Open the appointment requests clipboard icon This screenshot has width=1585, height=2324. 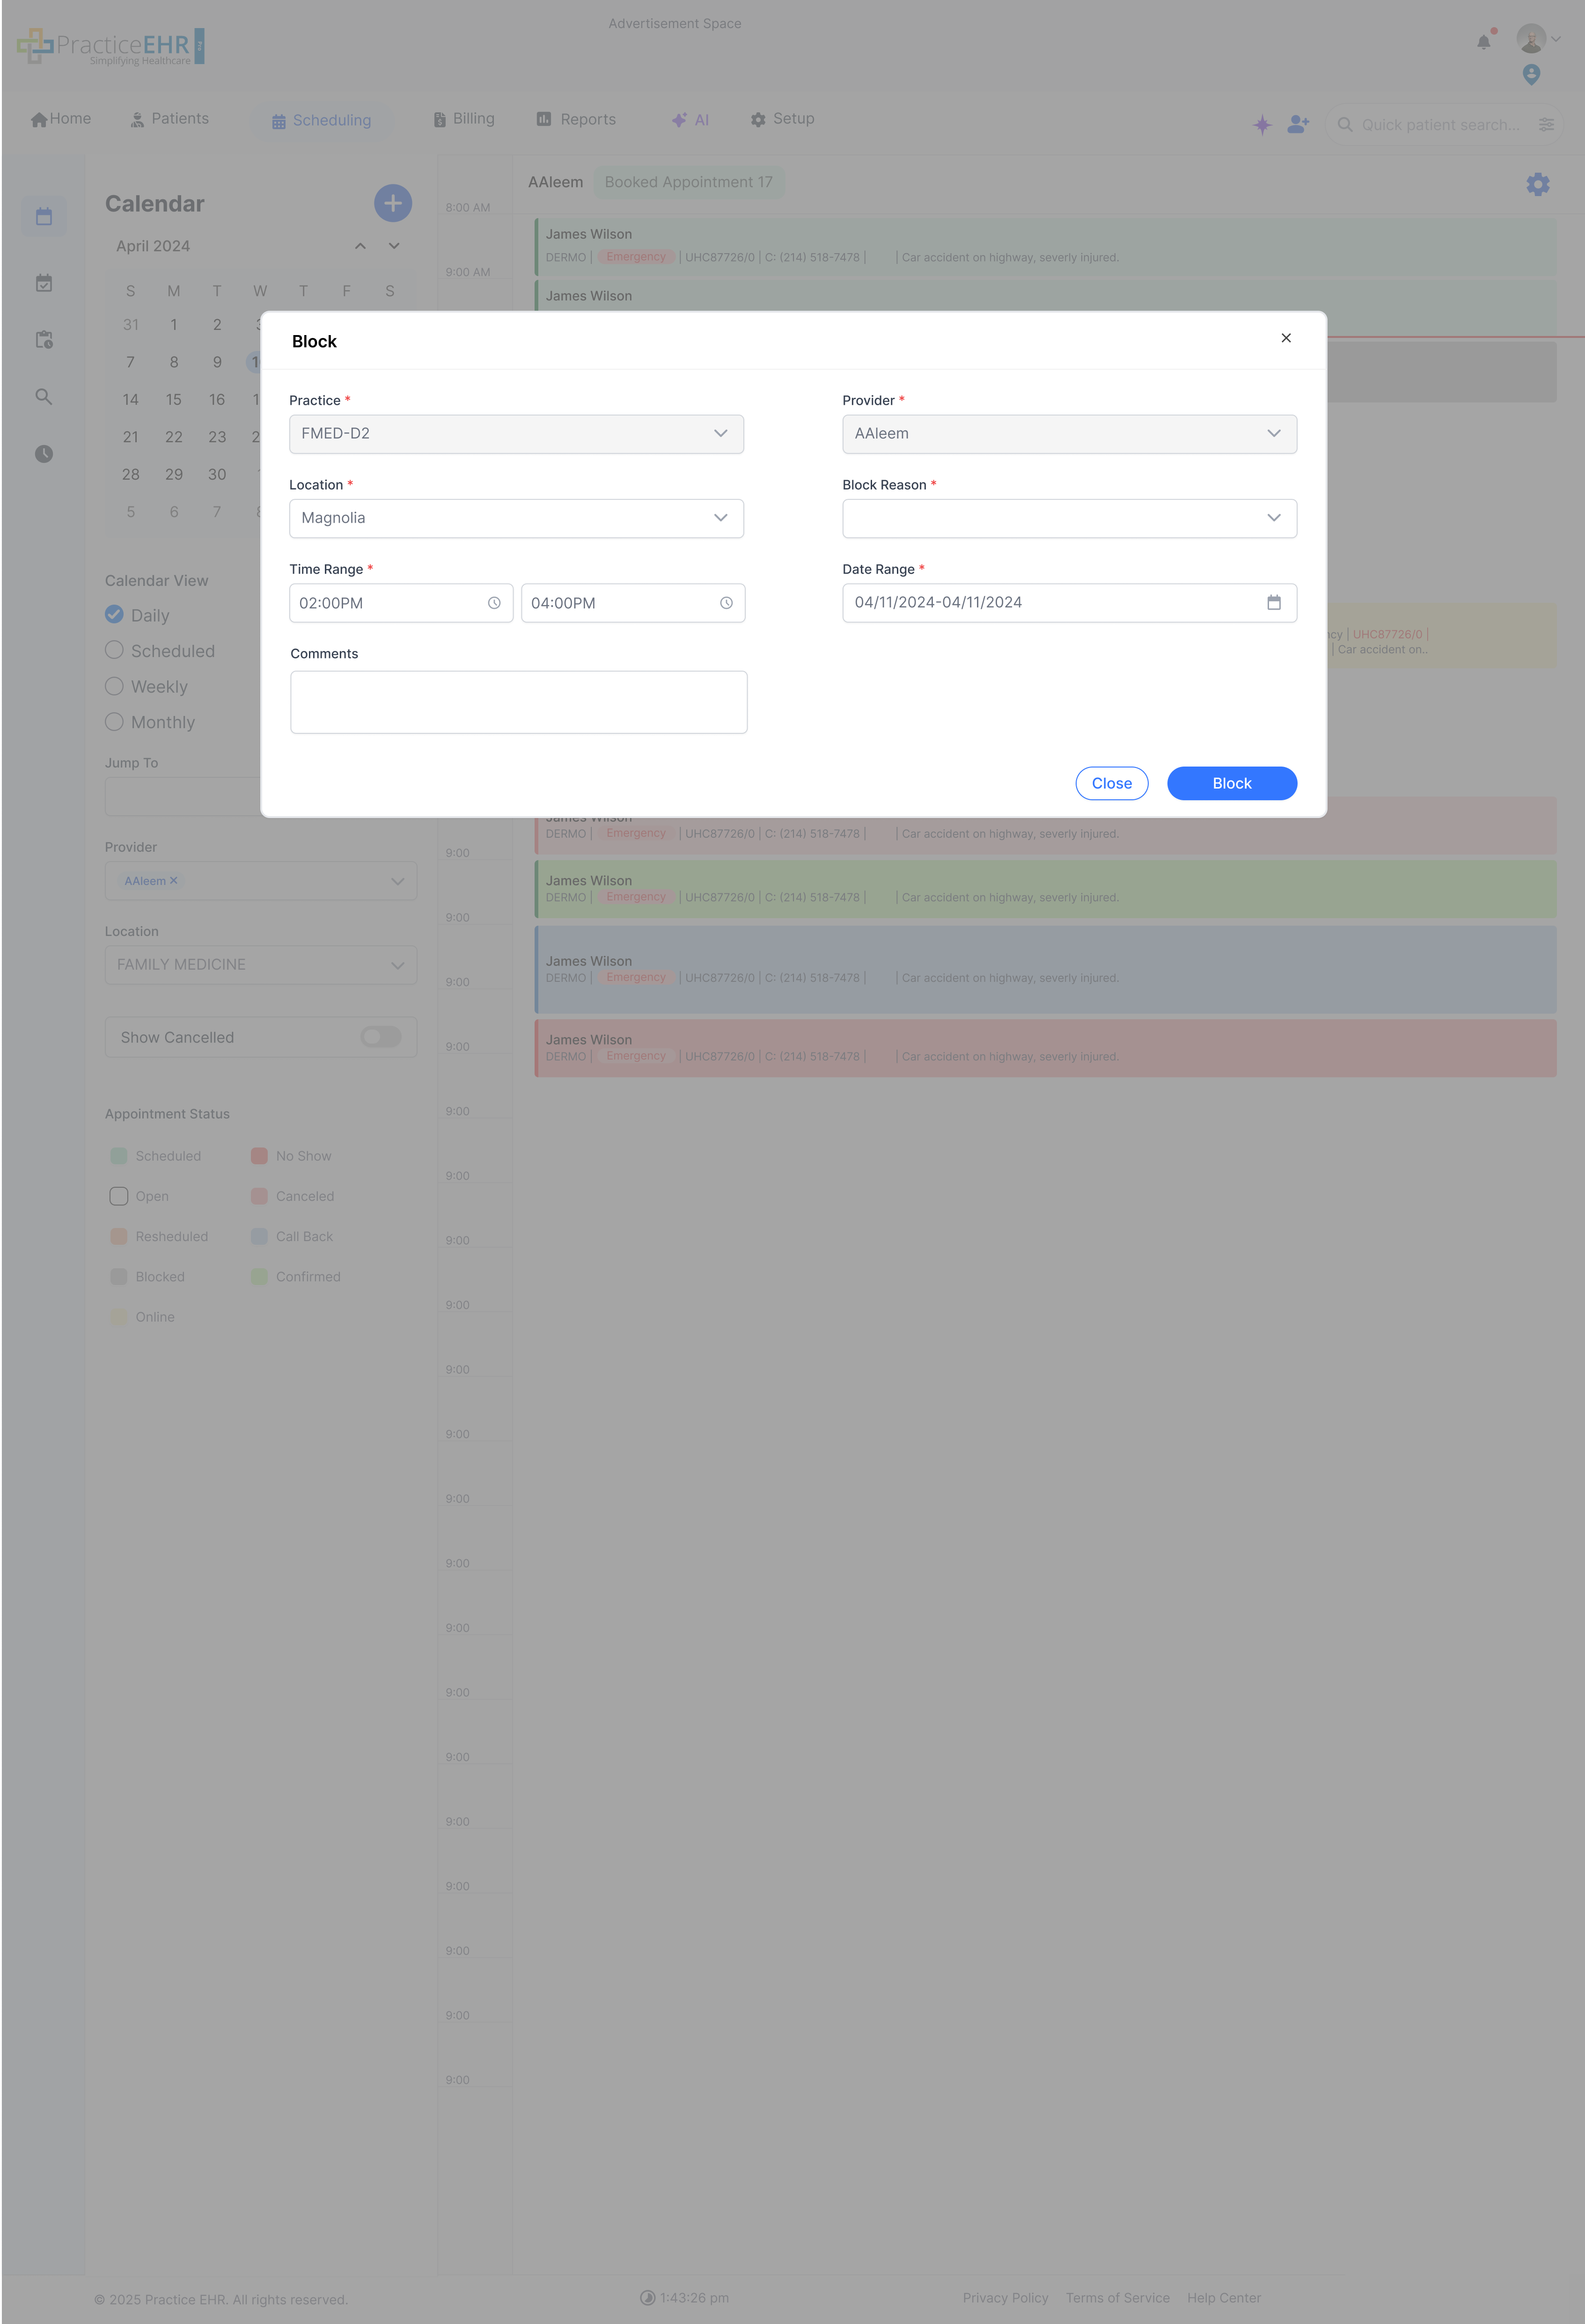44,339
